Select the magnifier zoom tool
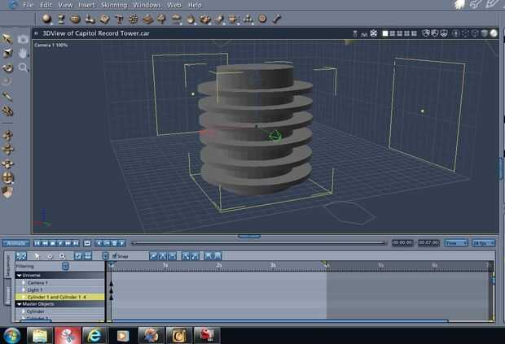505x344 pixels. [x=23, y=67]
